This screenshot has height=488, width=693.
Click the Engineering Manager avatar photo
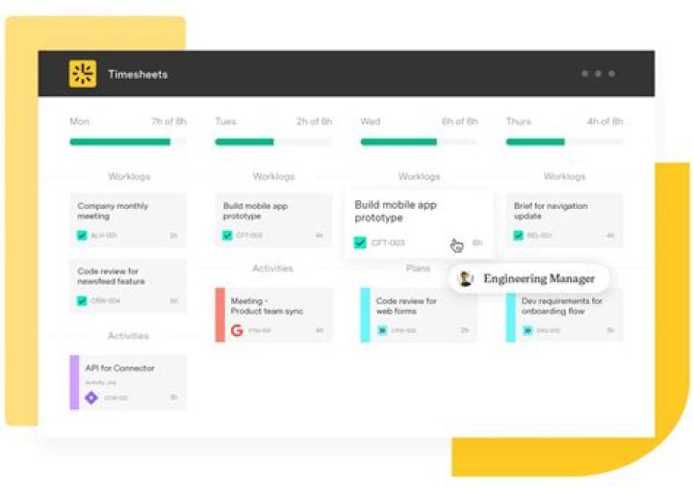(465, 278)
